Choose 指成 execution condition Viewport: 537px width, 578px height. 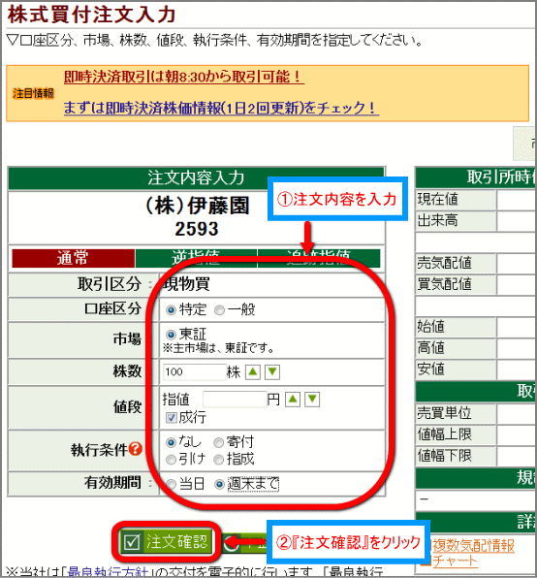[x=219, y=460]
